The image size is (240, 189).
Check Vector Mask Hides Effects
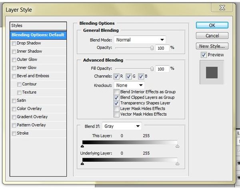[x=116, y=114]
